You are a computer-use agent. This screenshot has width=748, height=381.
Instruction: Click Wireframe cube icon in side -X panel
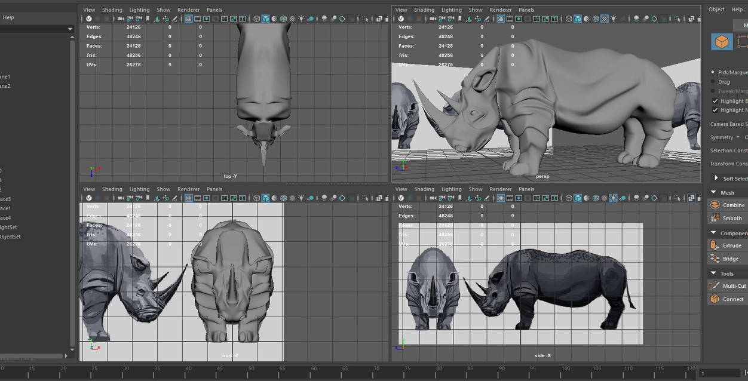pos(568,198)
